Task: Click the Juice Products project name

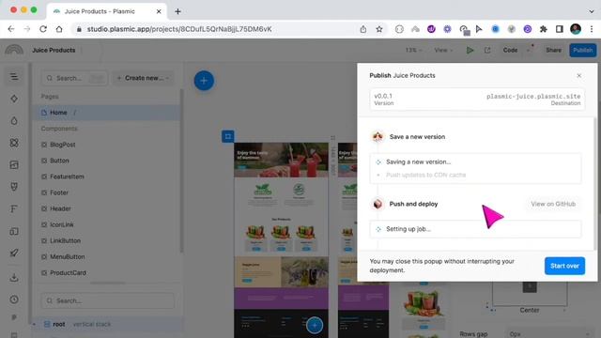Action: [x=54, y=50]
